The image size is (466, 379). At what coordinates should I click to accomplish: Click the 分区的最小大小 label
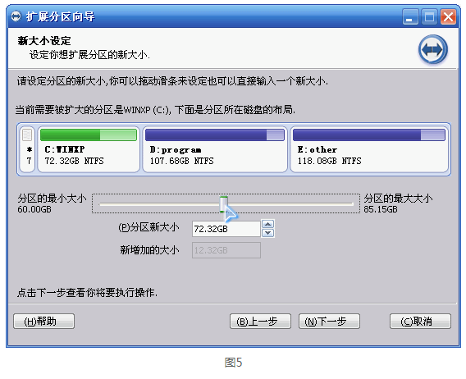[x=52, y=199]
